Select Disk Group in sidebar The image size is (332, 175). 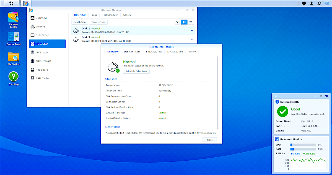47,35
